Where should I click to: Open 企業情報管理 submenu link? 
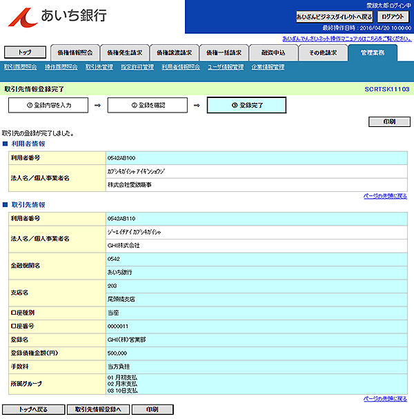(268, 67)
